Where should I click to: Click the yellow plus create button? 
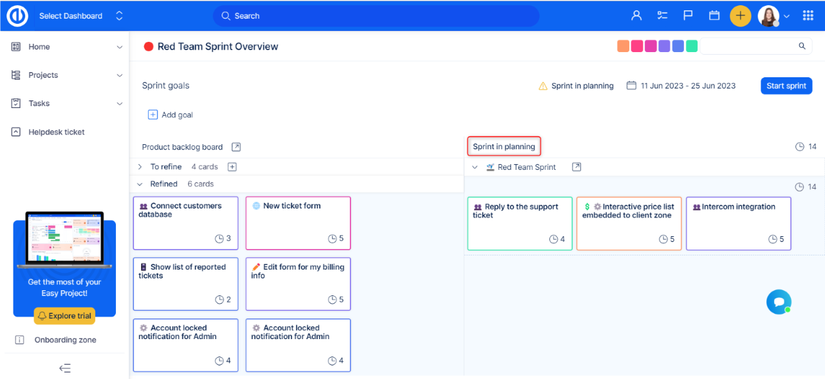coord(740,15)
